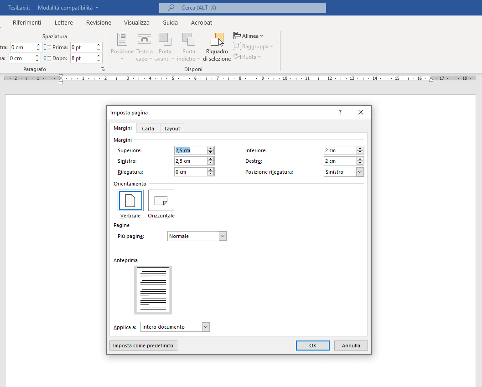Click Imposta come predefinito button
Viewport: 482px width, 387px height.
click(x=143, y=346)
